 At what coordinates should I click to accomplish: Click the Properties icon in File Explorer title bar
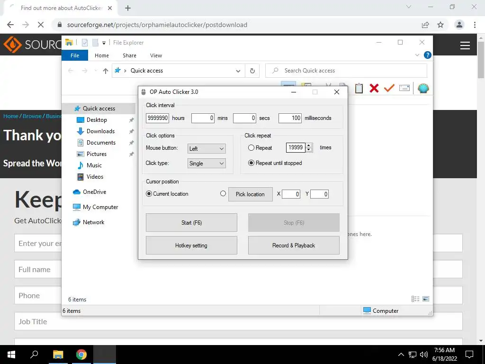(x=85, y=42)
